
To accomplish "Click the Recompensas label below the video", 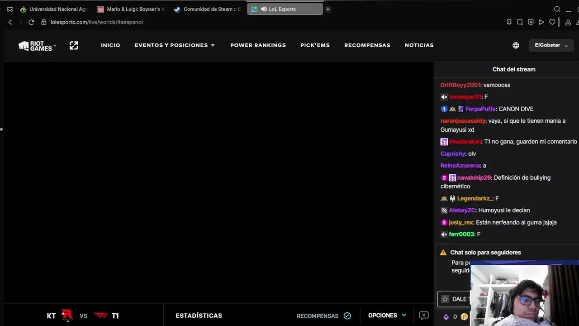I will point(317,316).
